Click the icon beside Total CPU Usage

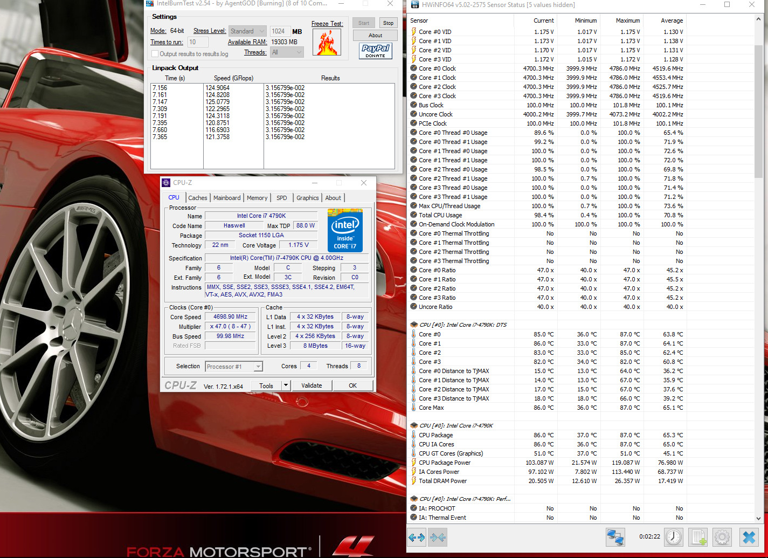(x=413, y=215)
